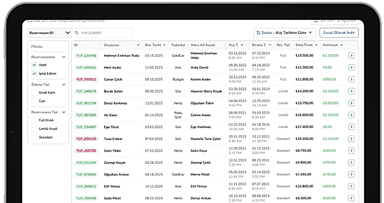Collapse the Ödeme Tipi filter section
Image resolution: width=384 pixels, height=203 pixels.
click(x=63, y=84)
